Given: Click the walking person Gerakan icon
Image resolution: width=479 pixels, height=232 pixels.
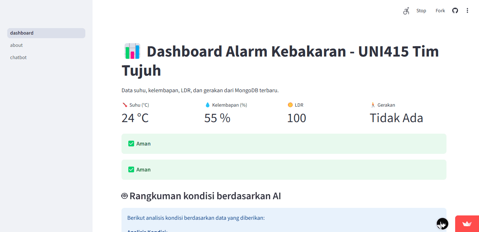Looking at the screenshot, I should click(x=373, y=105).
